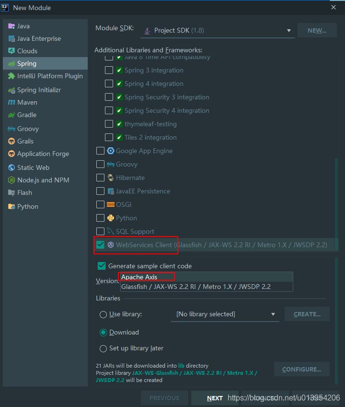Click the IntelliJ Platform Plugin puzzle icon
This screenshot has width=345, height=407.
click(11, 76)
